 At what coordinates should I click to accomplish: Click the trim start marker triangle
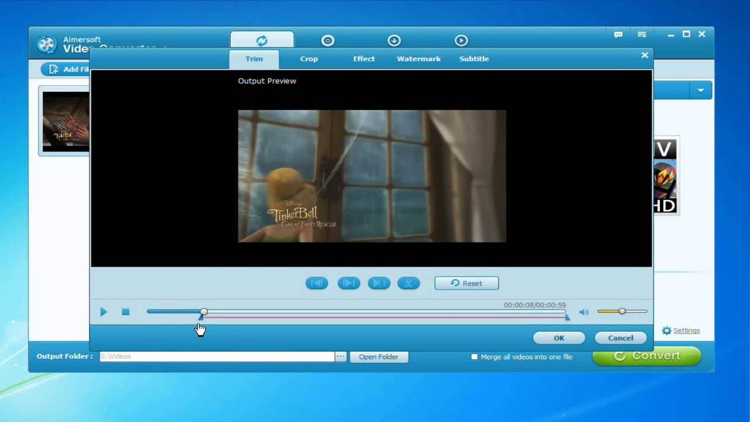[x=201, y=317]
